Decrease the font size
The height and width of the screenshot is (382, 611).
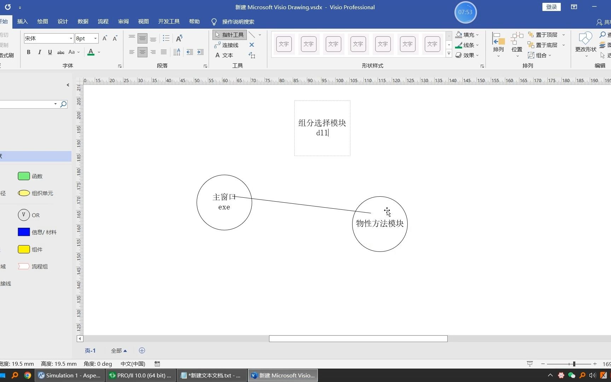(115, 38)
